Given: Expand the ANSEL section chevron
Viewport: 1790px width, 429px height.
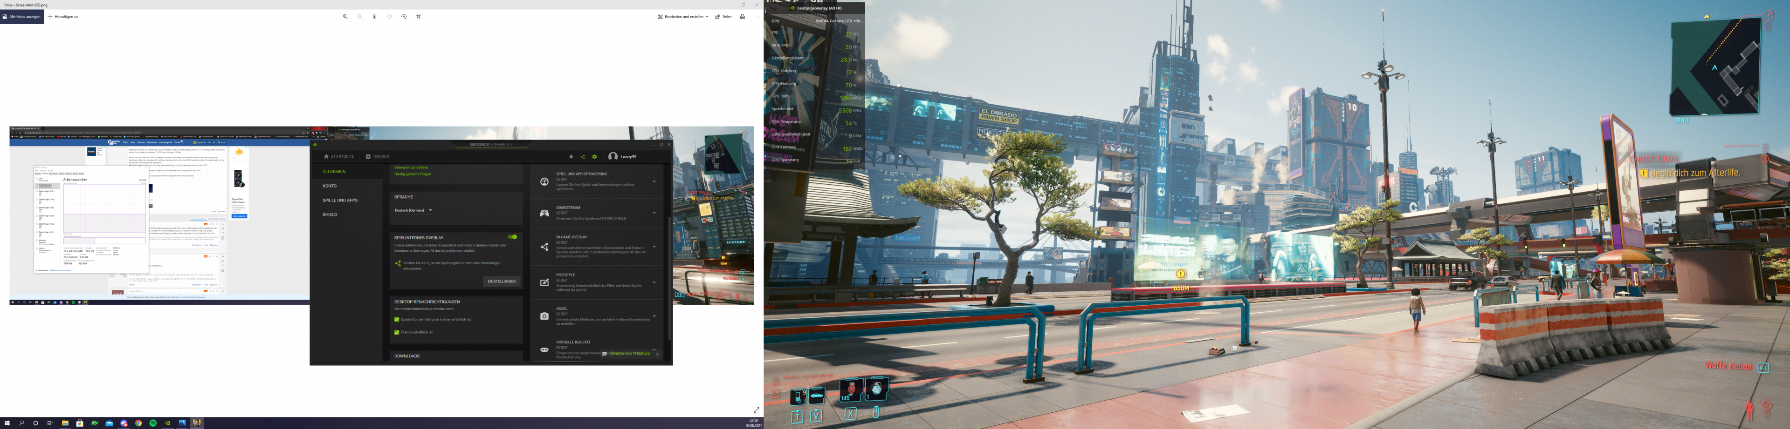Looking at the screenshot, I should coord(654,316).
